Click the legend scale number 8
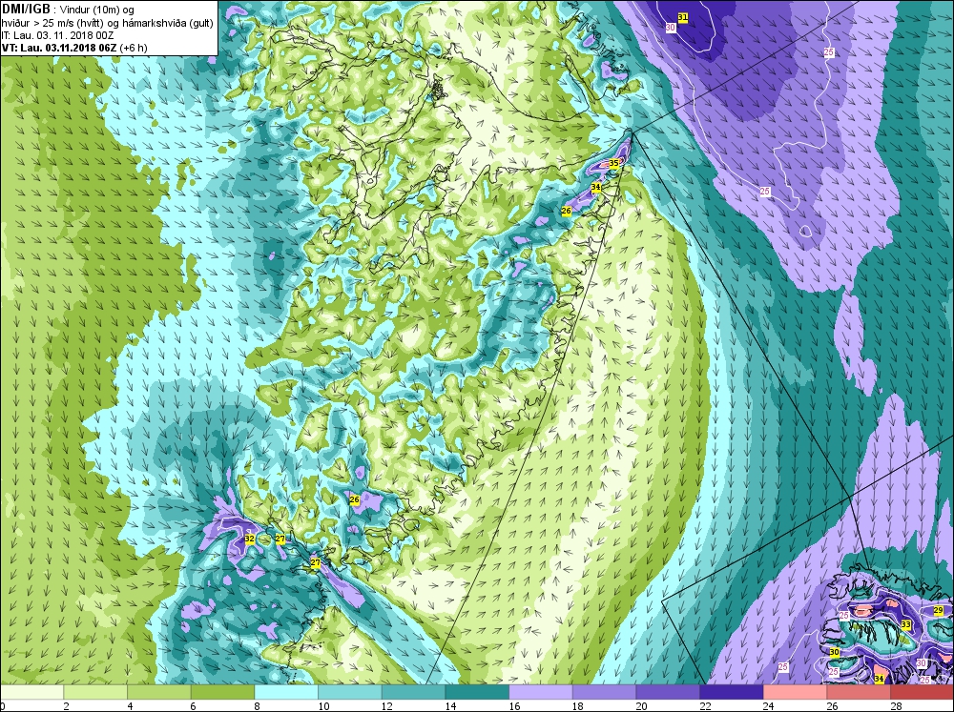954x712 pixels. (257, 706)
